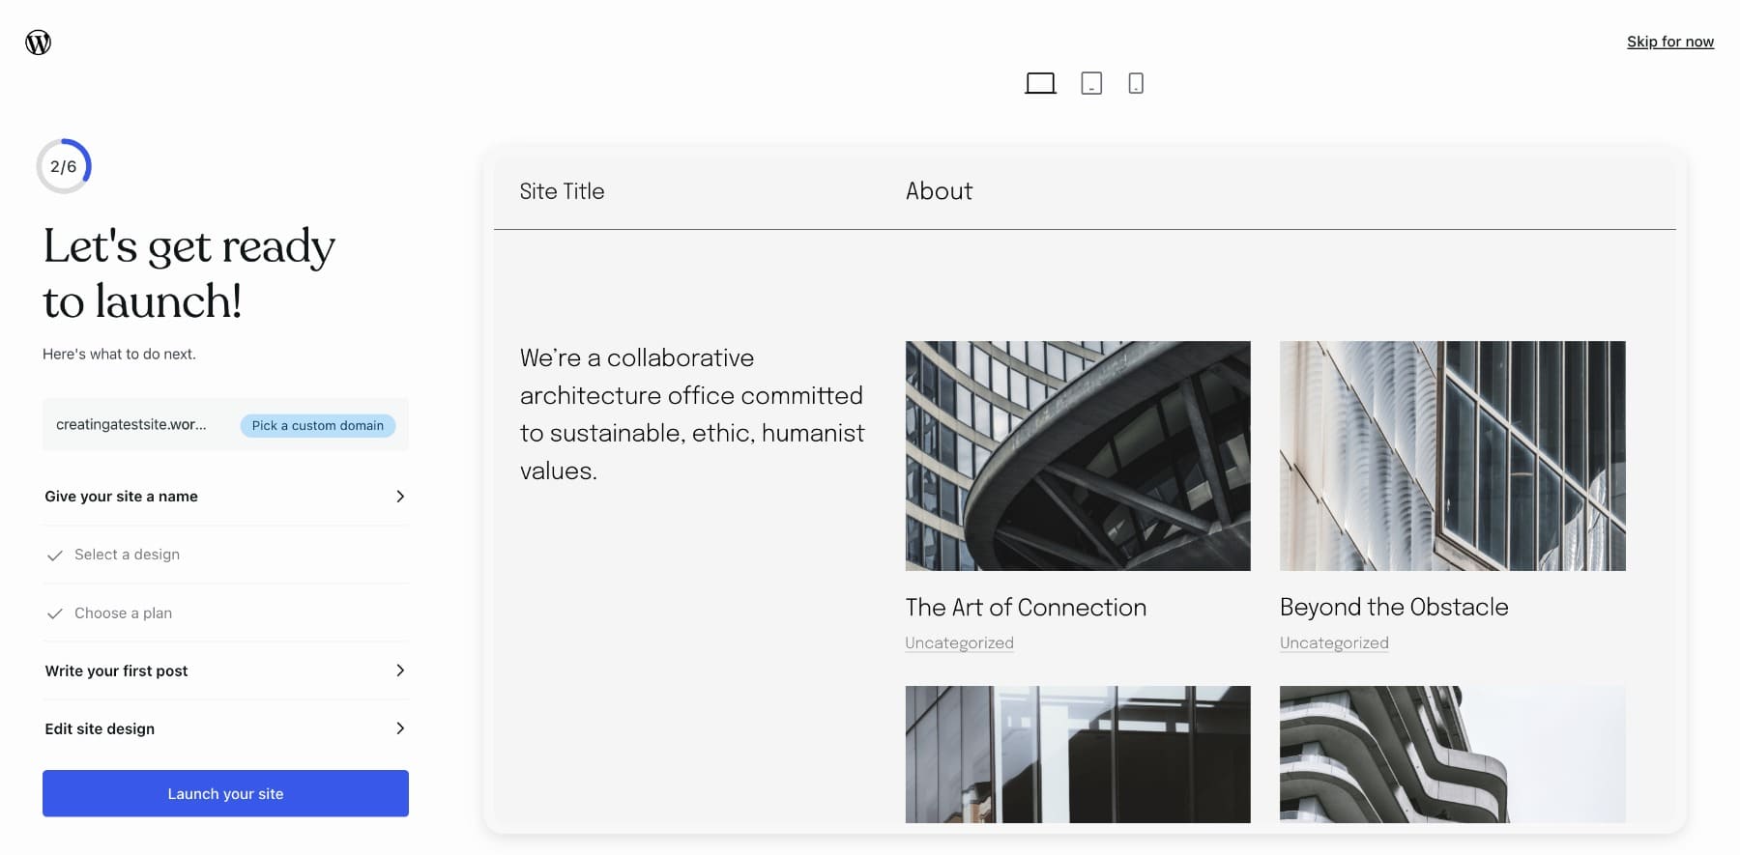Click Uncategorized under The Art of Connection
1740x855 pixels.
pos(959,643)
